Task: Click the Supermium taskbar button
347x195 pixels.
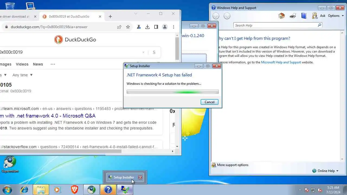Action: (91, 190)
